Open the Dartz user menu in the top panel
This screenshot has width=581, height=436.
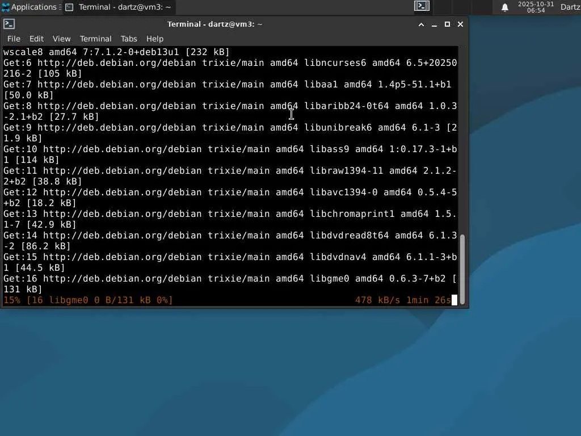[x=570, y=7]
